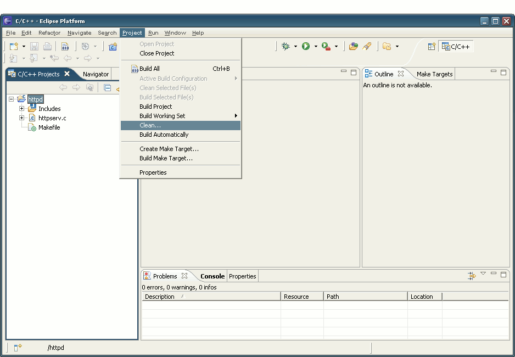Choose Clean... from the Project menu
The image size is (515, 357).
(x=181, y=125)
